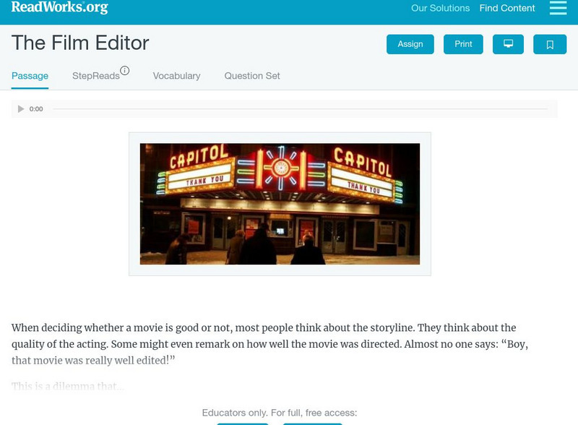Click the audio time 0:00 label
The height and width of the screenshot is (425, 578).
tap(36, 109)
